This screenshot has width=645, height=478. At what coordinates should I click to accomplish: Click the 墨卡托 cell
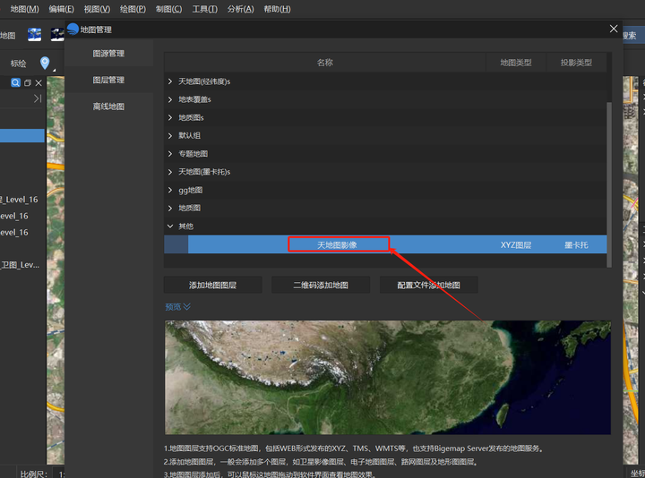(576, 245)
